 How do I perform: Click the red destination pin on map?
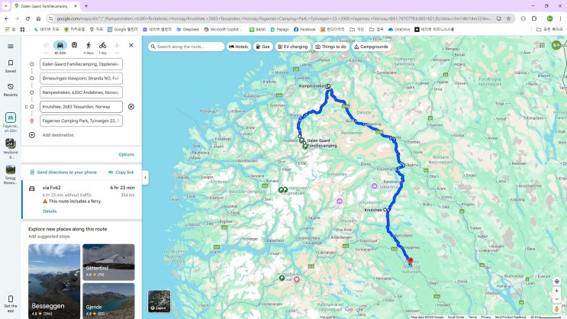point(410,260)
